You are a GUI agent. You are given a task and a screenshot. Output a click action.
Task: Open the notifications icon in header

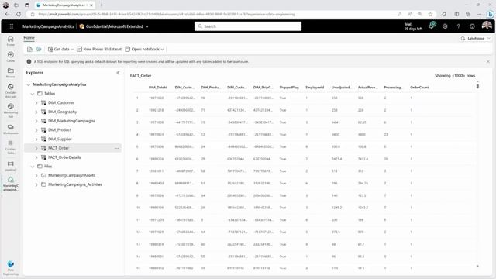[432, 26]
